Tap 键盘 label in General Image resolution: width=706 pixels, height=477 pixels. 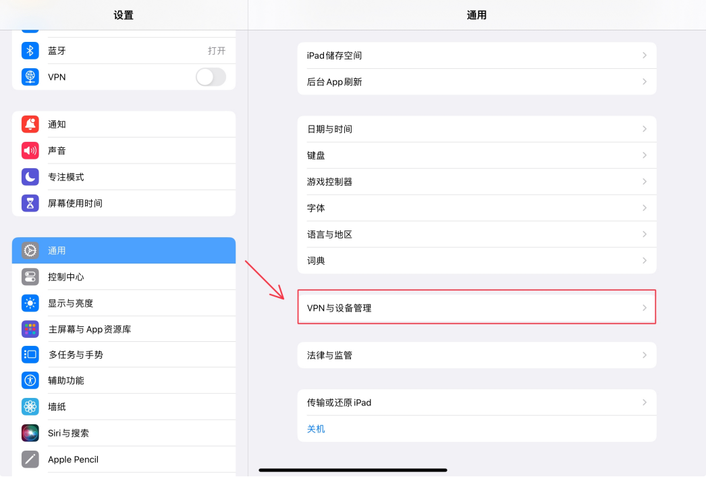[316, 155]
